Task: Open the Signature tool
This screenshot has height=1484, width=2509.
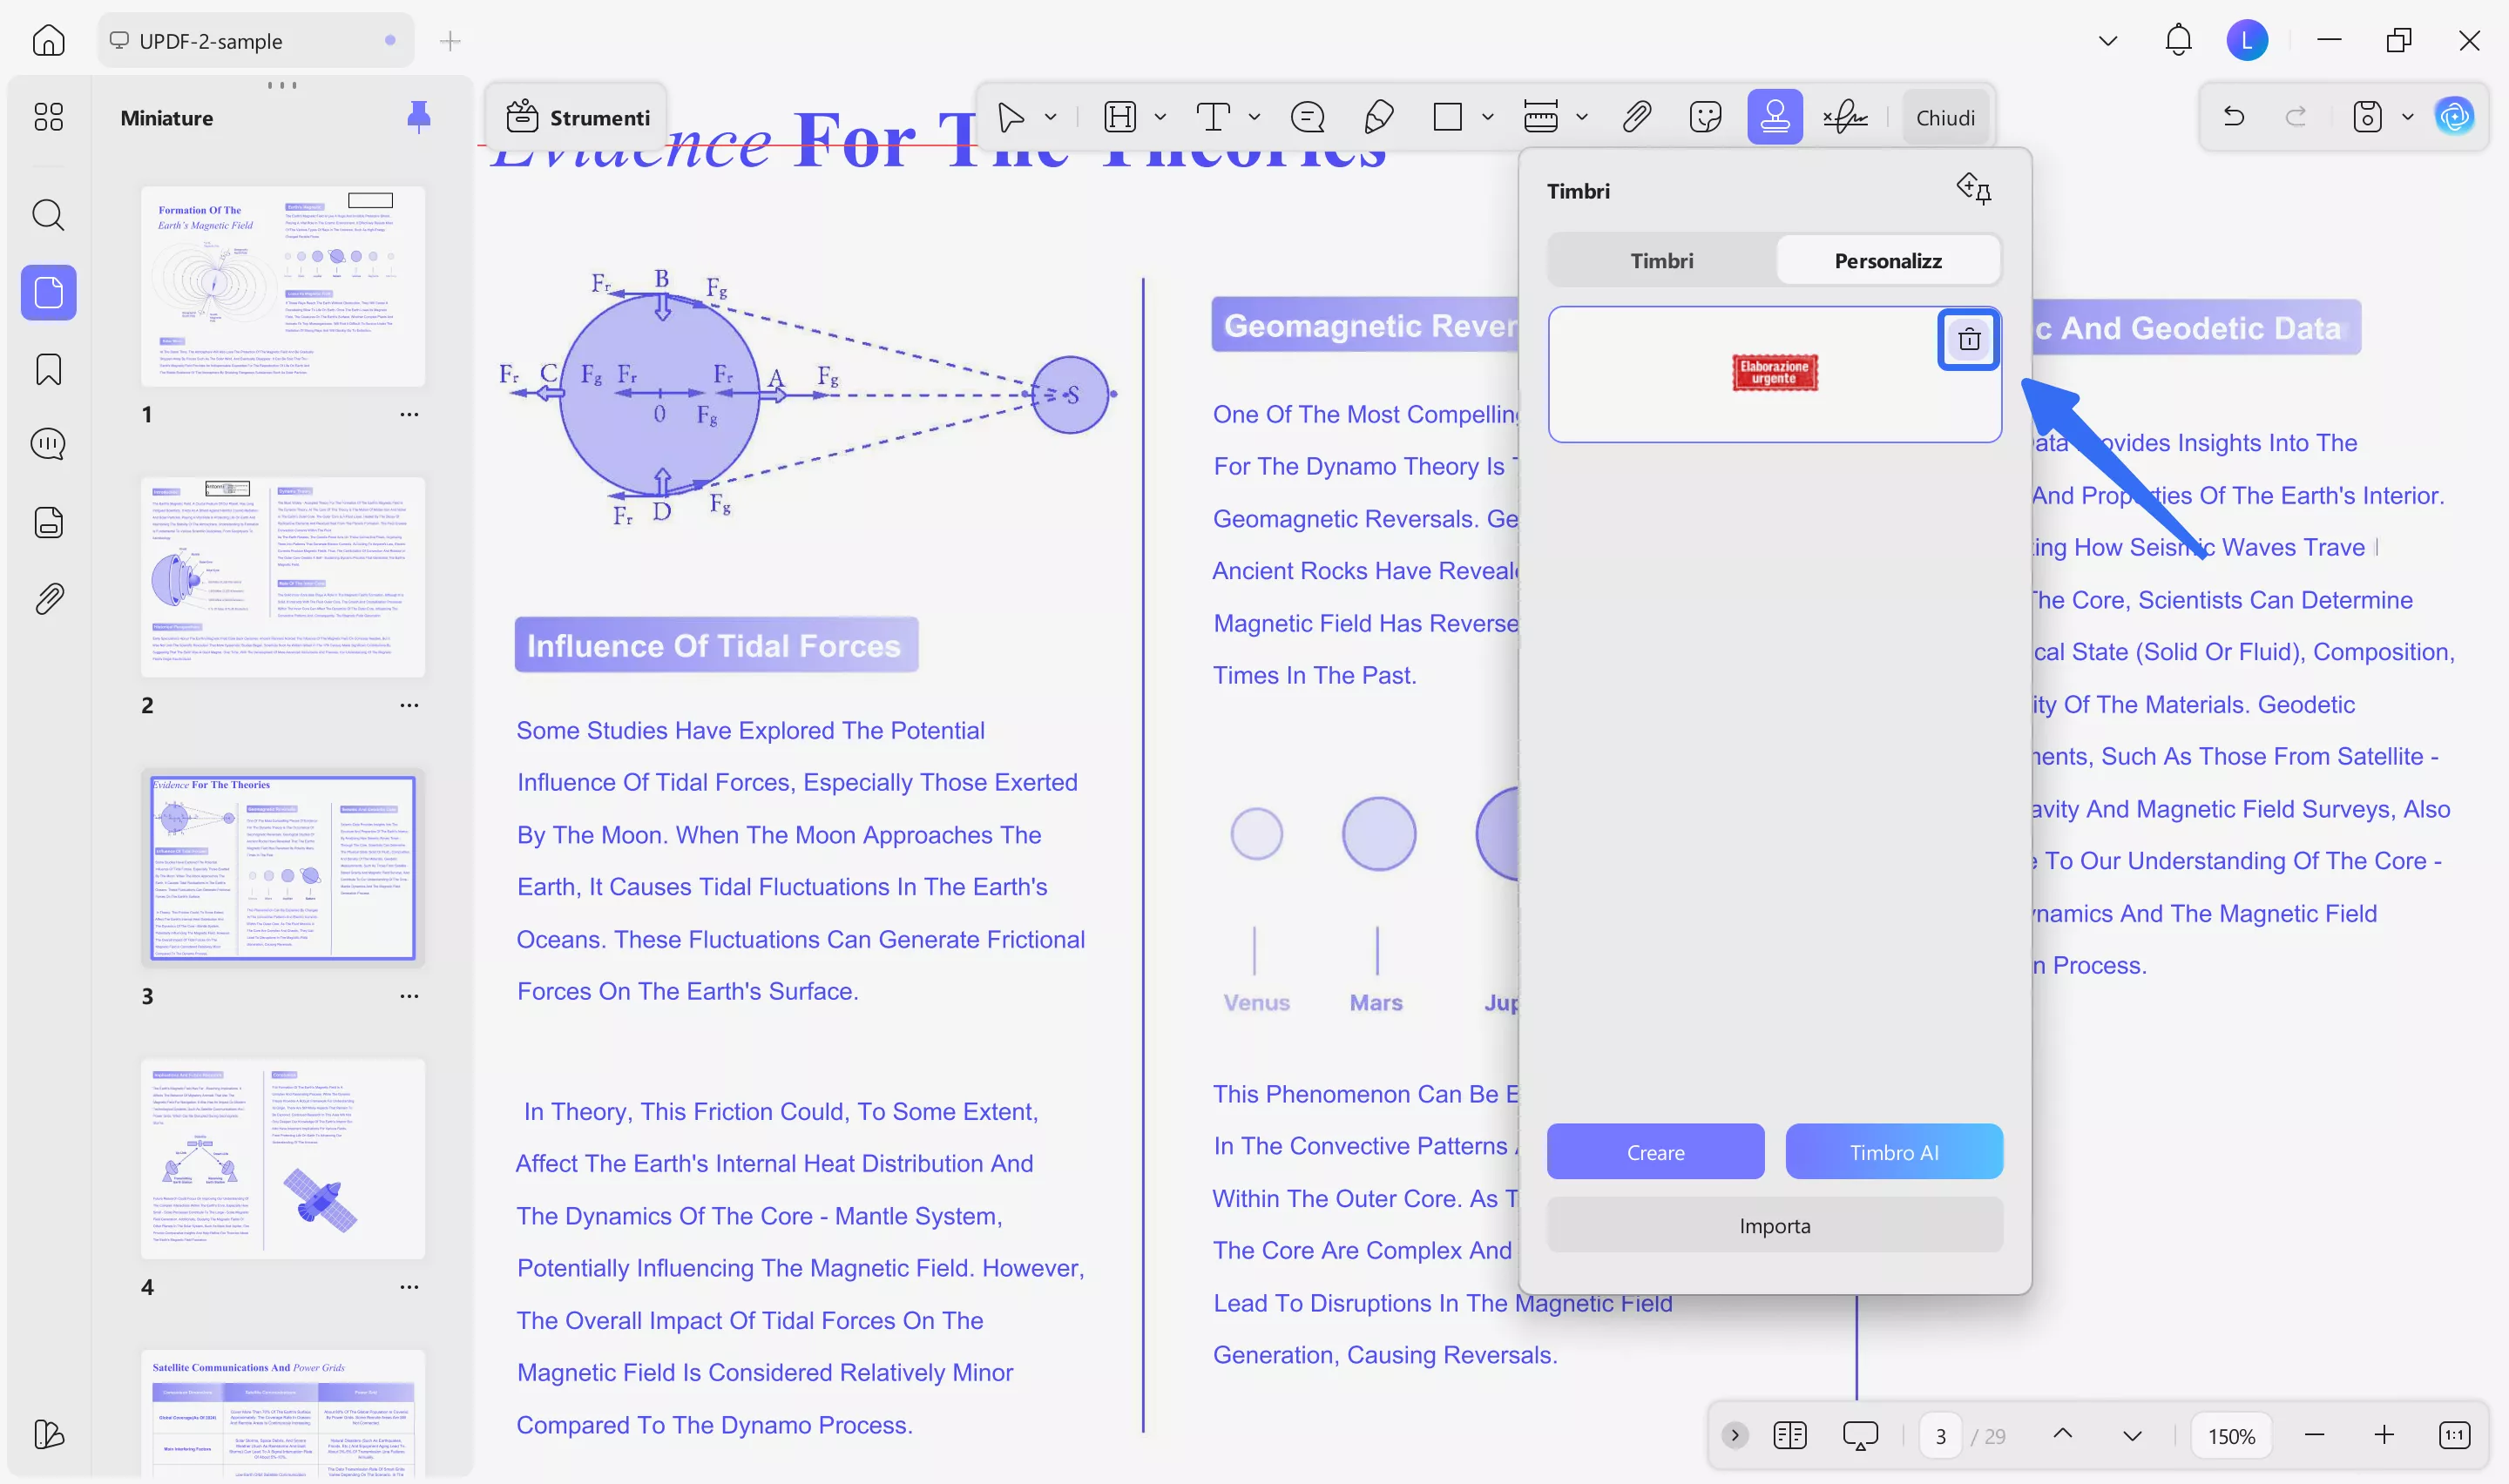Action: [x=1845, y=117]
